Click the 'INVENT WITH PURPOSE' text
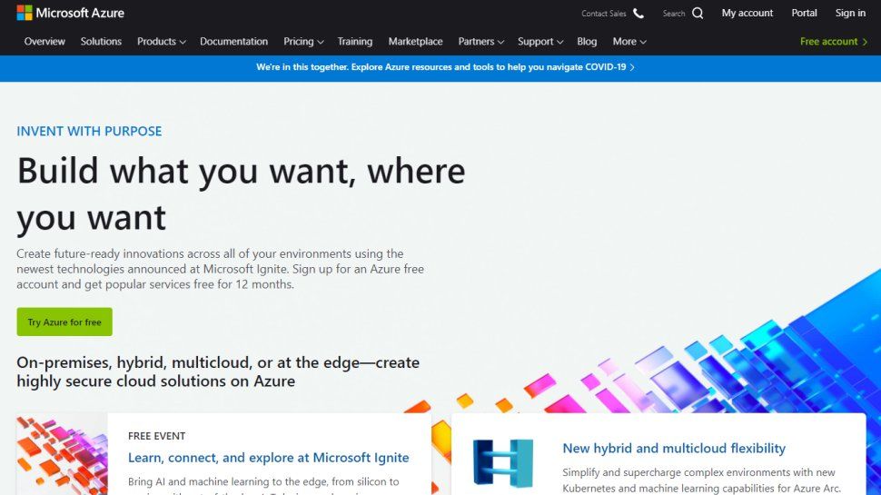The height and width of the screenshot is (495, 881). coord(89,132)
